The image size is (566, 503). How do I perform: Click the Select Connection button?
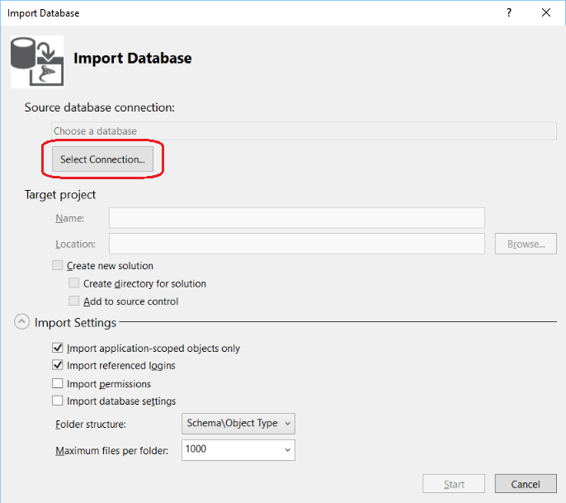point(102,159)
